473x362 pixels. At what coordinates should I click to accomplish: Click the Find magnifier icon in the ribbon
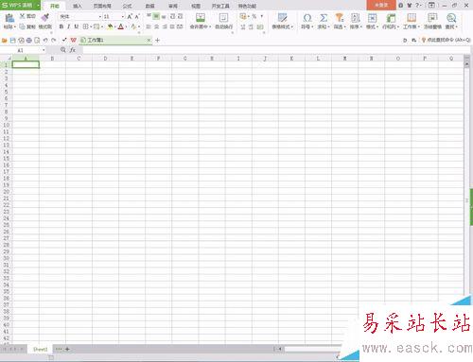[451, 17]
